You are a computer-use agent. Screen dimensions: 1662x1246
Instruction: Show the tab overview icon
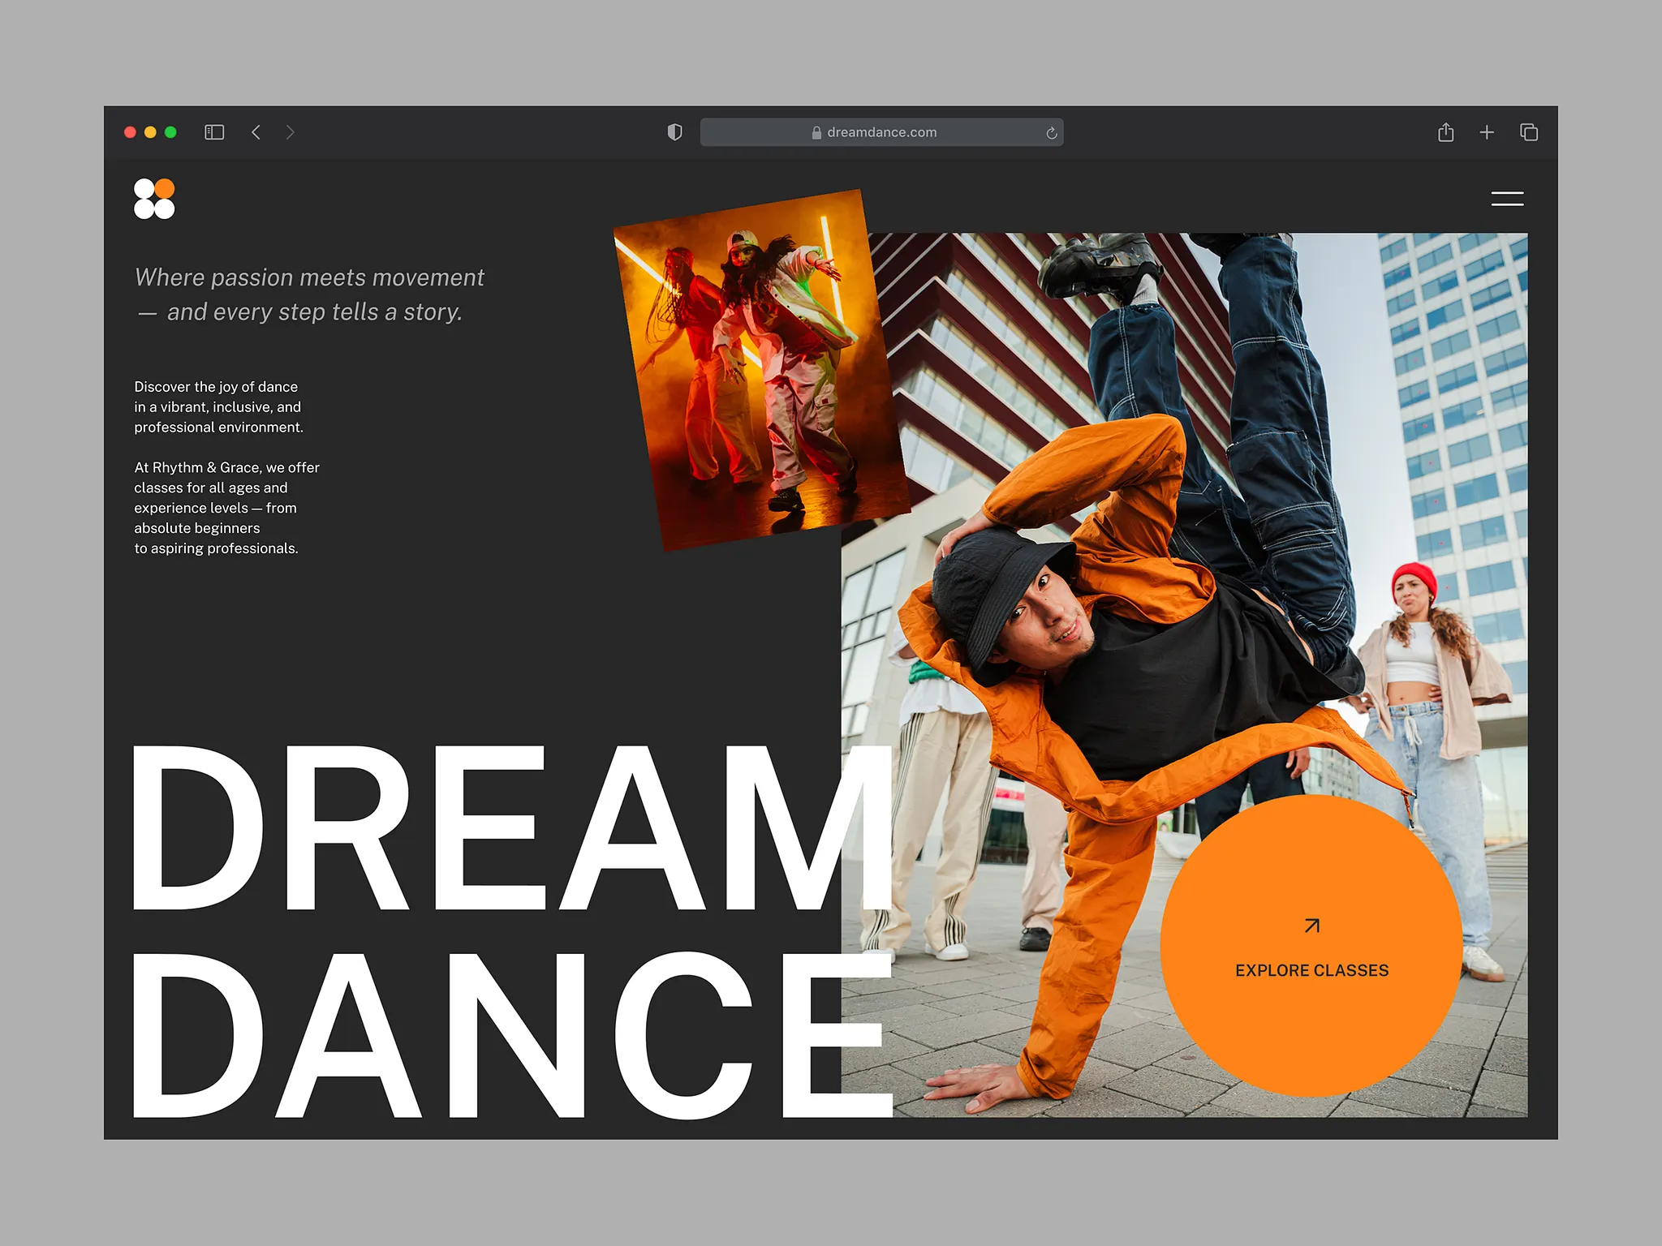pyautogui.click(x=1529, y=132)
